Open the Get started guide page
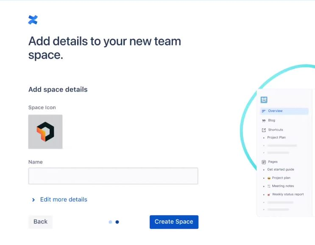Image resolution: width=315 pixels, height=245 pixels. click(280, 169)
